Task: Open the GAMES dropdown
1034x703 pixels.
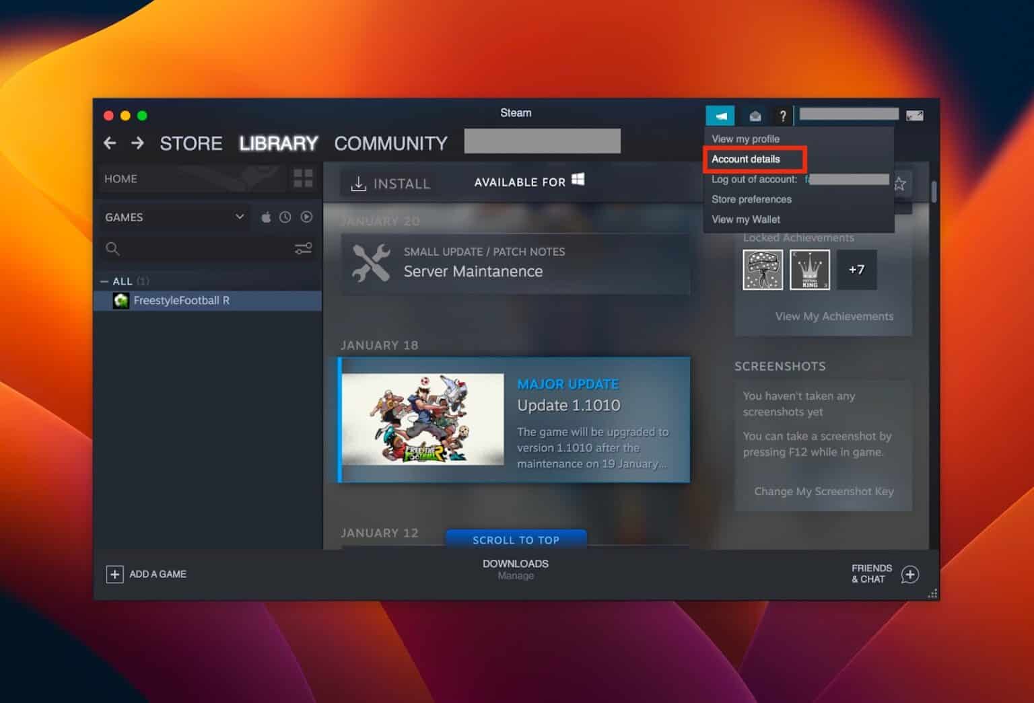Action: pos(174,217)
